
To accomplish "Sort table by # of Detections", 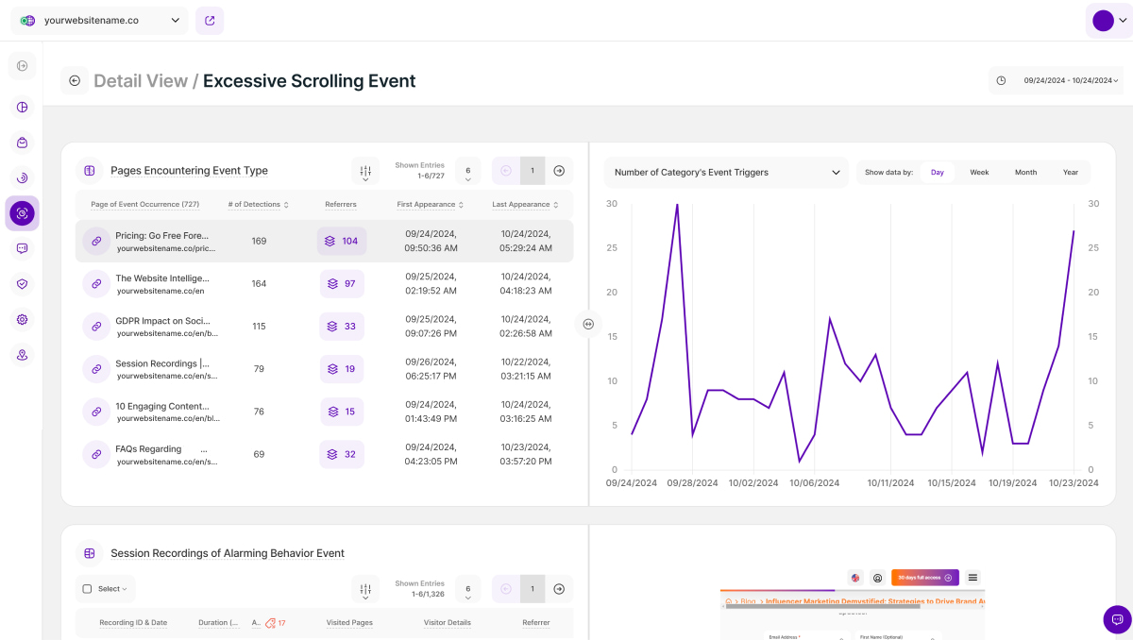I will (x=258, y=205).
